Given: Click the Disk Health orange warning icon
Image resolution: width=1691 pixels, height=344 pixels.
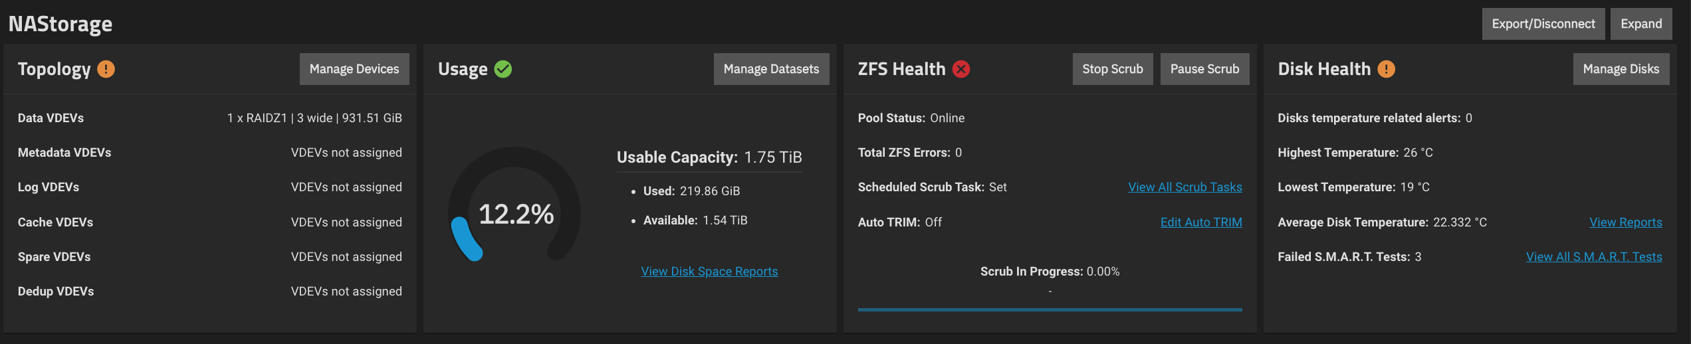Looking at the screenshot, I should [1386, 69].
